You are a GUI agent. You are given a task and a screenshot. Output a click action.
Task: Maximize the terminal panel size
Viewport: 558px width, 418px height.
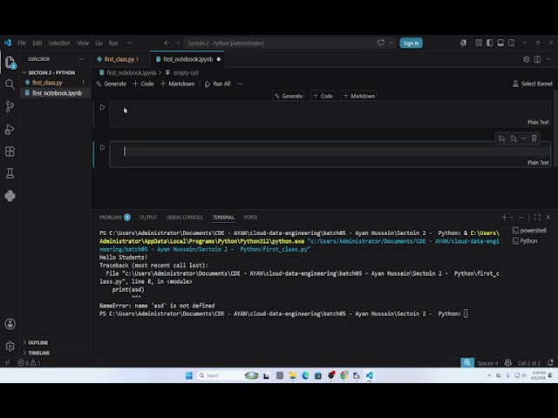(x=537, y=217)
